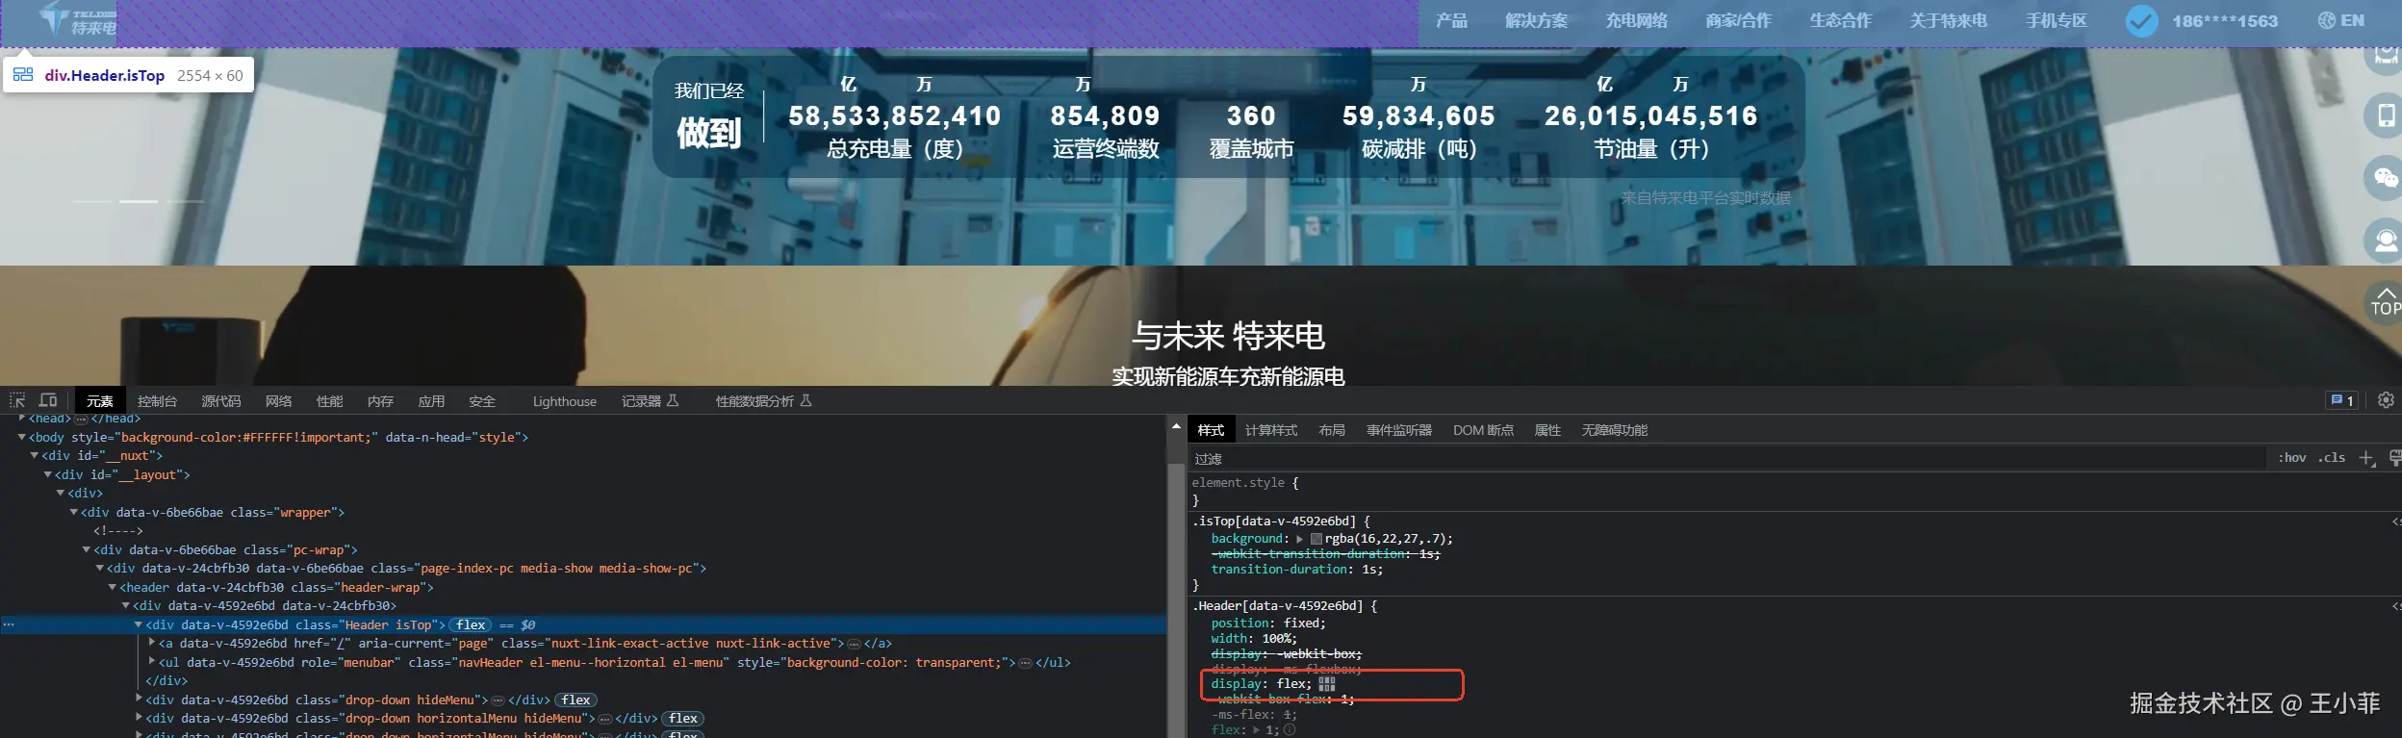The image size is (2402, 738).
Task: Toggle flex badge on drop-down hideMenu row
Action: (576, 700)
